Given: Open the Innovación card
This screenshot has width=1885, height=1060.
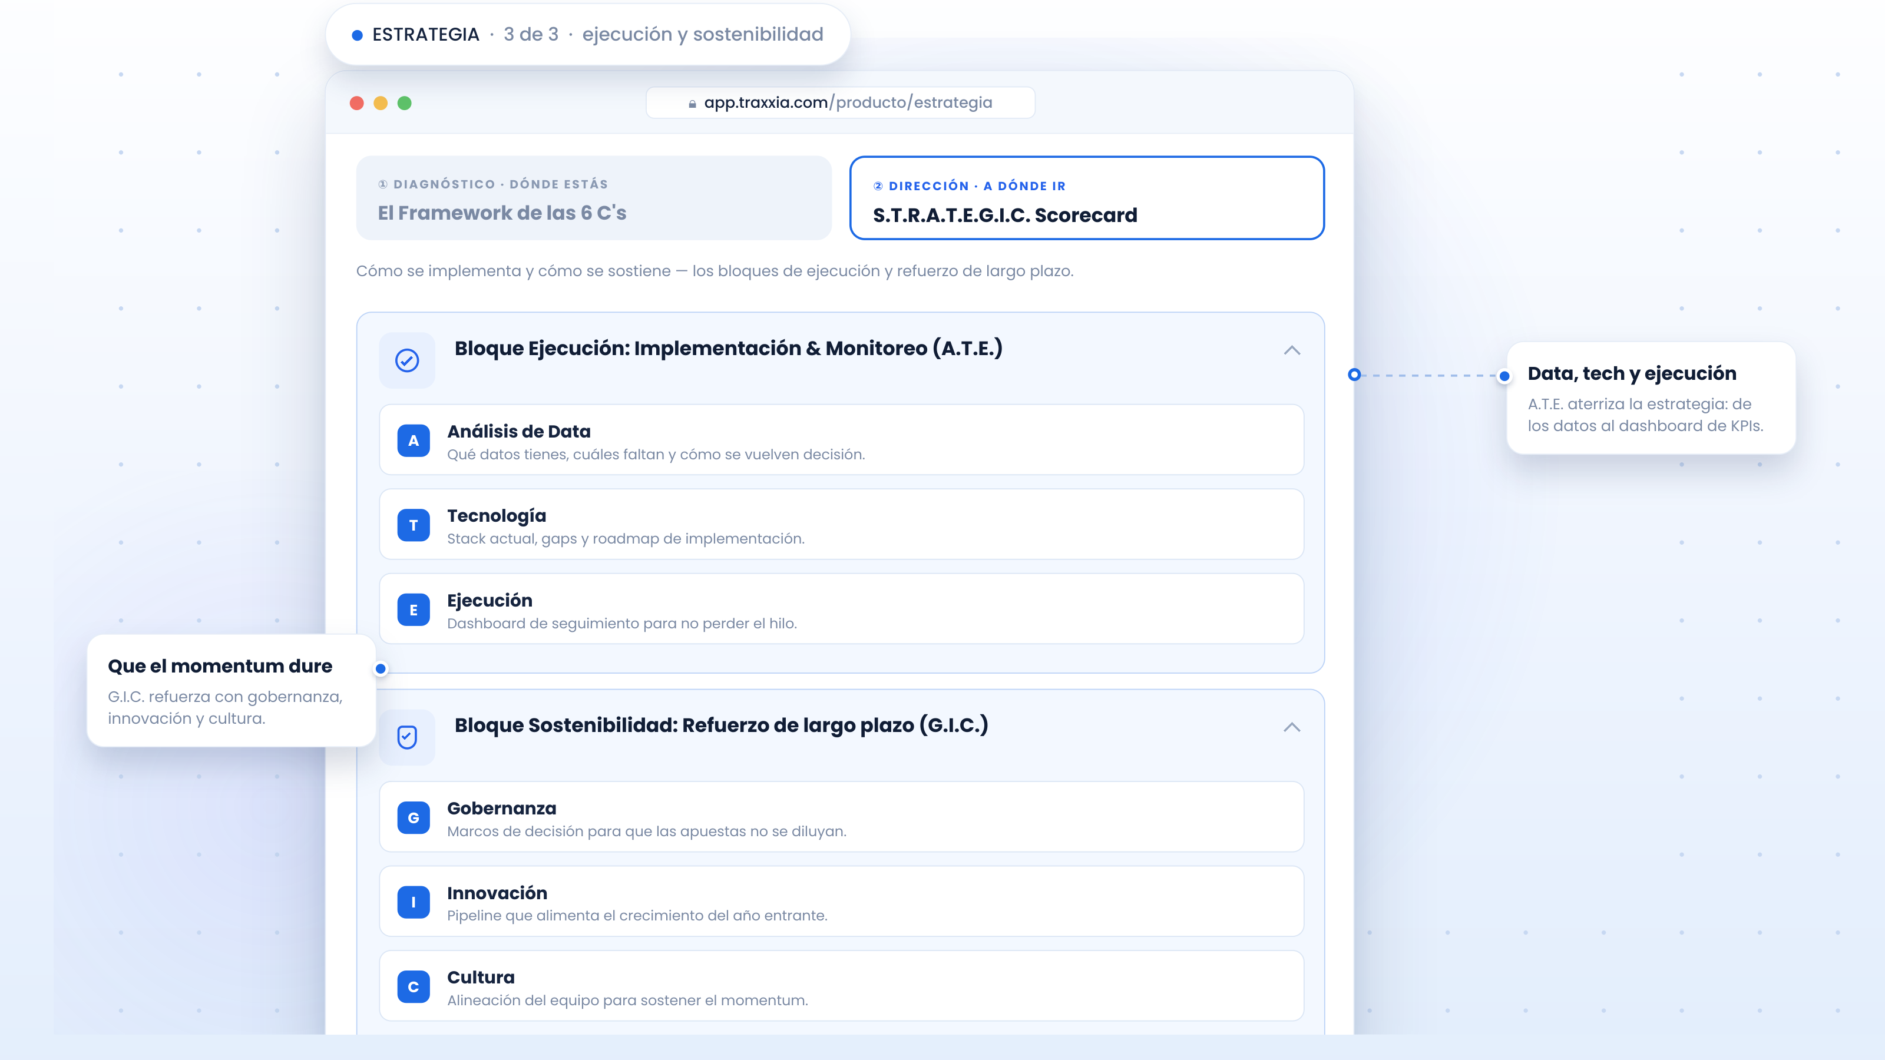Looking at the screenshot, I should pyautogui.click(x=842, y=901).
